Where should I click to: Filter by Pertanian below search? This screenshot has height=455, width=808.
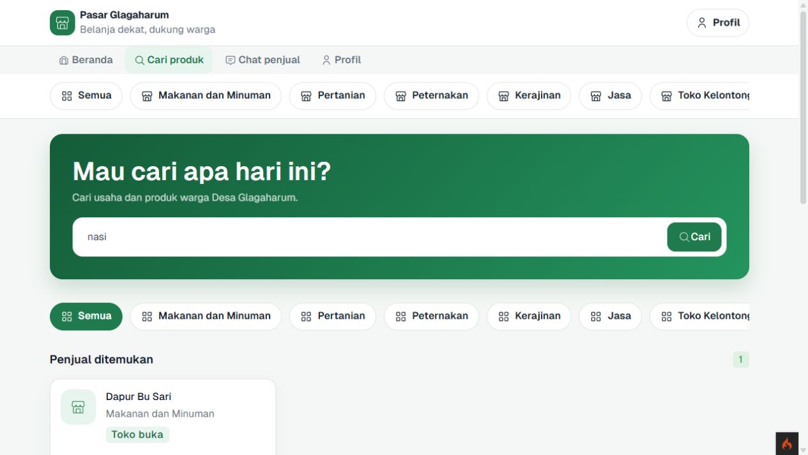333,316
